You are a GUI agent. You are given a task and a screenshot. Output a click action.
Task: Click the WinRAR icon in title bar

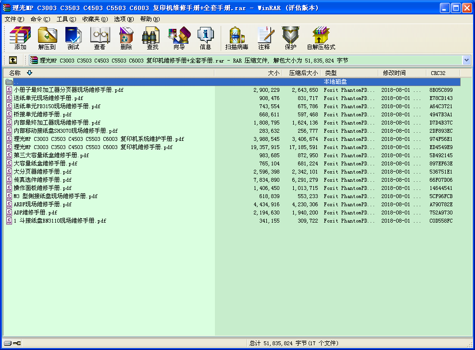(x=7, y=8)
